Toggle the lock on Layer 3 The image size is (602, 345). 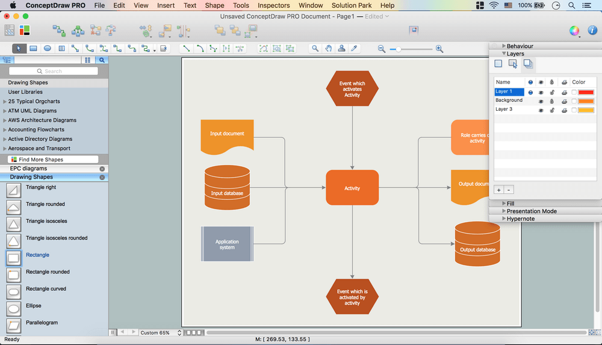click(552, 110)
